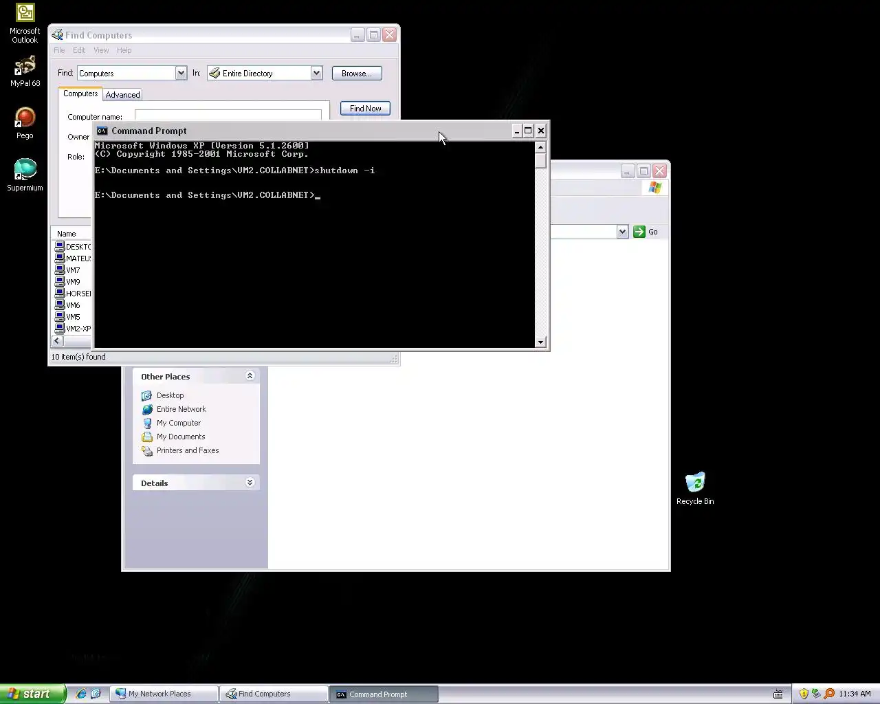Select the Pego desktop shortcut

(25, 123)
